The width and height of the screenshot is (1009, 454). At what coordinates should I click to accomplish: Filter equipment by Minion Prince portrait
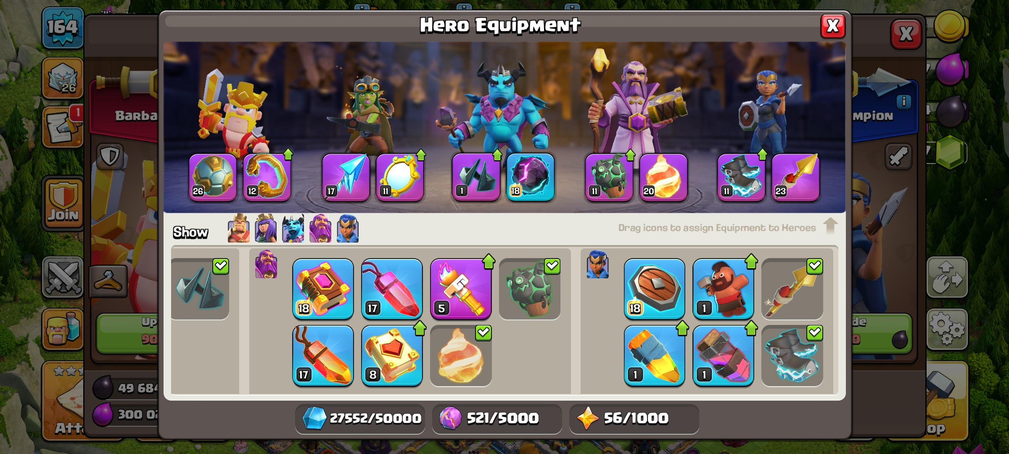click(x=293, y=229)
